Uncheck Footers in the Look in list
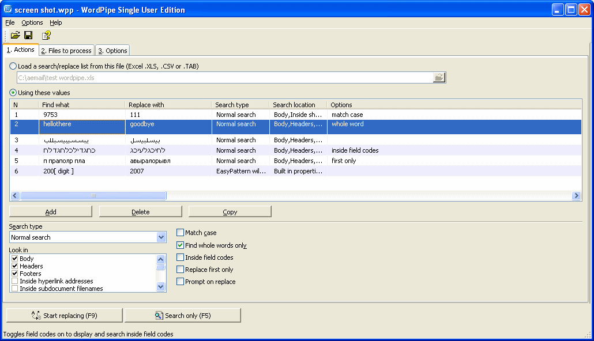Screen dimensions: 594x341 pyautogui.click(x=14, y=274)
